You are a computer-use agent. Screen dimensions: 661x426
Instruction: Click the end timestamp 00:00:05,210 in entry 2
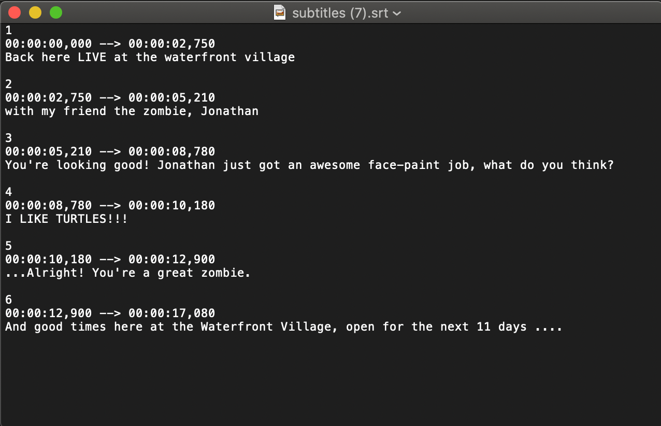pos(171,98)
